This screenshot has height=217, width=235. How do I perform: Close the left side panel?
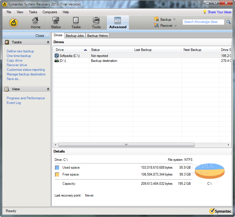(x=41, y=36)
